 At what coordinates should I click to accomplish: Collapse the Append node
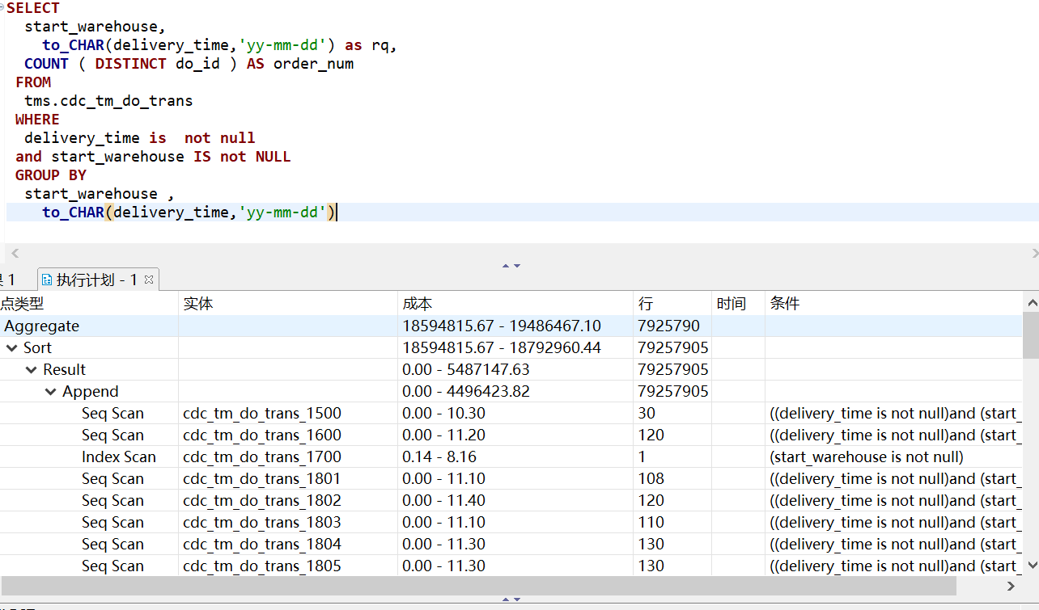[51, 392]
